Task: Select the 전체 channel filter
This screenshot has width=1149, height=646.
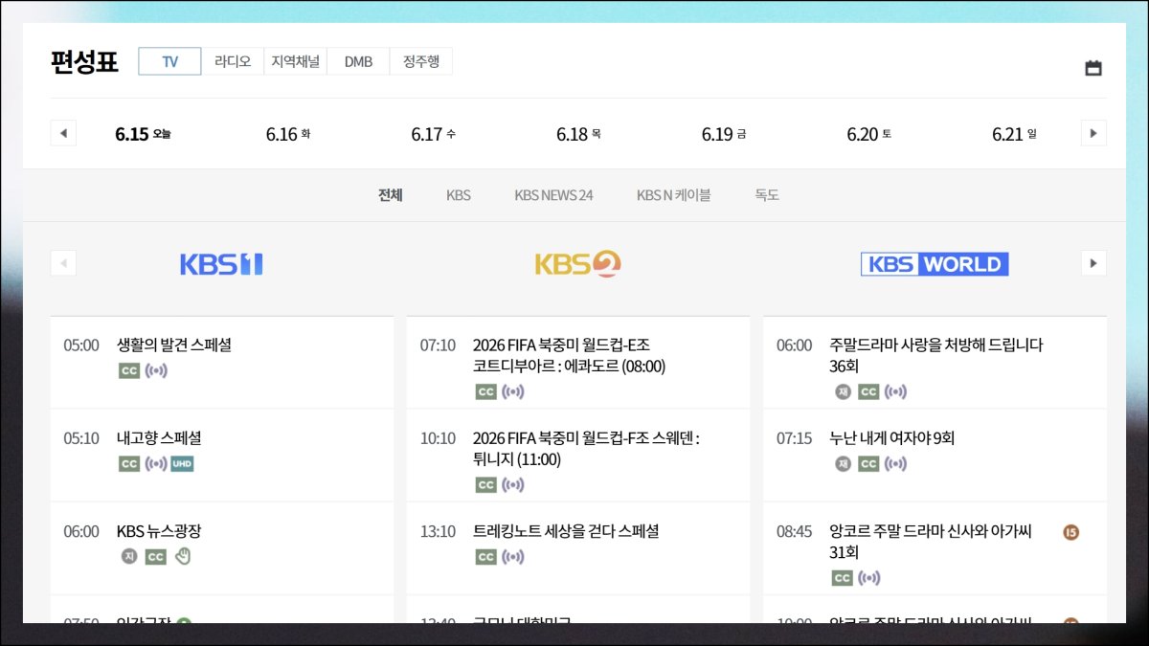Action: tap(390, 195)
